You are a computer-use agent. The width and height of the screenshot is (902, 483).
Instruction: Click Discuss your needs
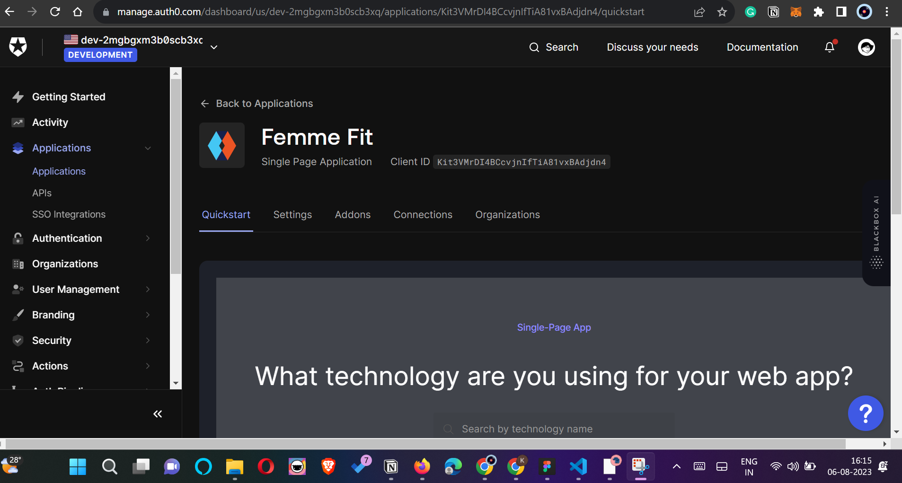tap(652, 47)
